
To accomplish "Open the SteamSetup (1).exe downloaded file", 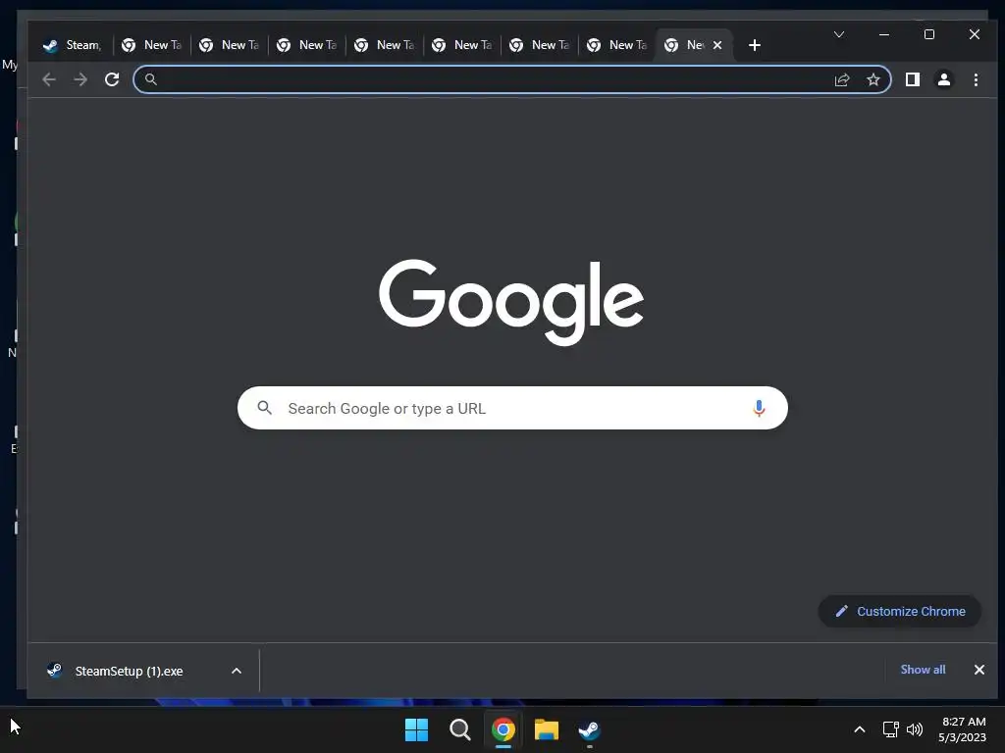I will click(x=129, y=671).
